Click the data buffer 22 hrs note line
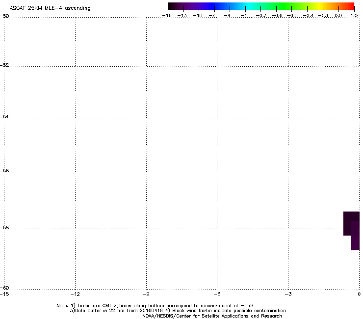This screenshot has width=363, height=319. 178,311
